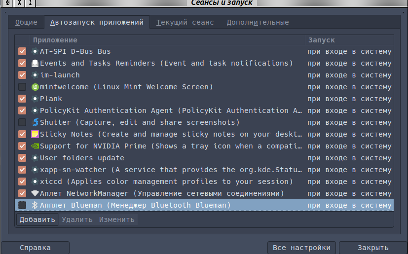Image resolution: width=408 pixels, height=254 pixels.
Task: Click 'при входе в систему' in Plank row
Action: (349, 99)
